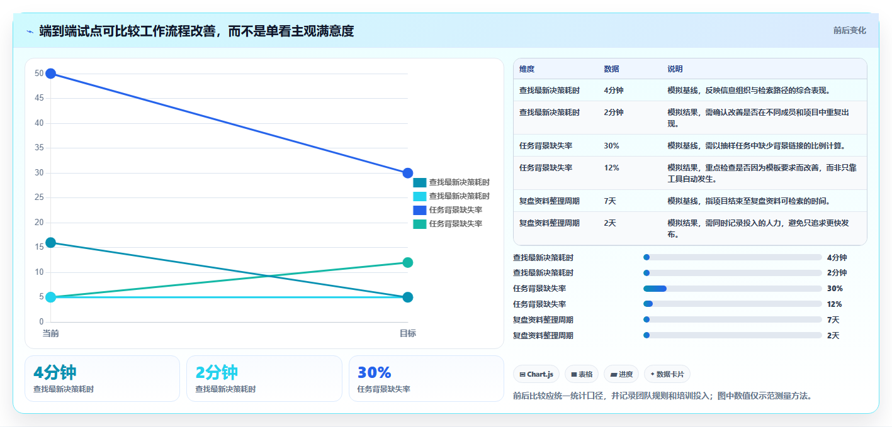This screenshot has height=427, width=892.
Task: Click the progress bar labeled 2天
Action: click(732, 335)
